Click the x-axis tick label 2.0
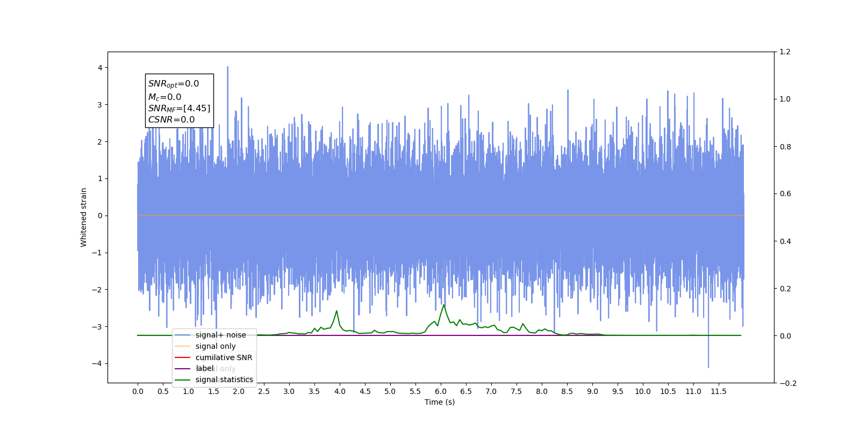 (x=239, y=391)
